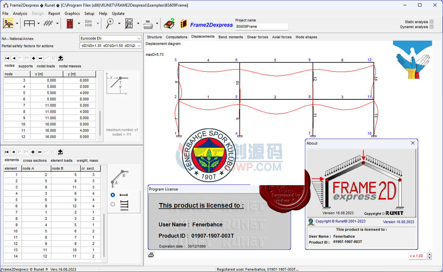Image resolution: width=443 pixels, height=272 pixels.
Task: Click small printer icon below displacement diagram
Action: coord(151,255)
